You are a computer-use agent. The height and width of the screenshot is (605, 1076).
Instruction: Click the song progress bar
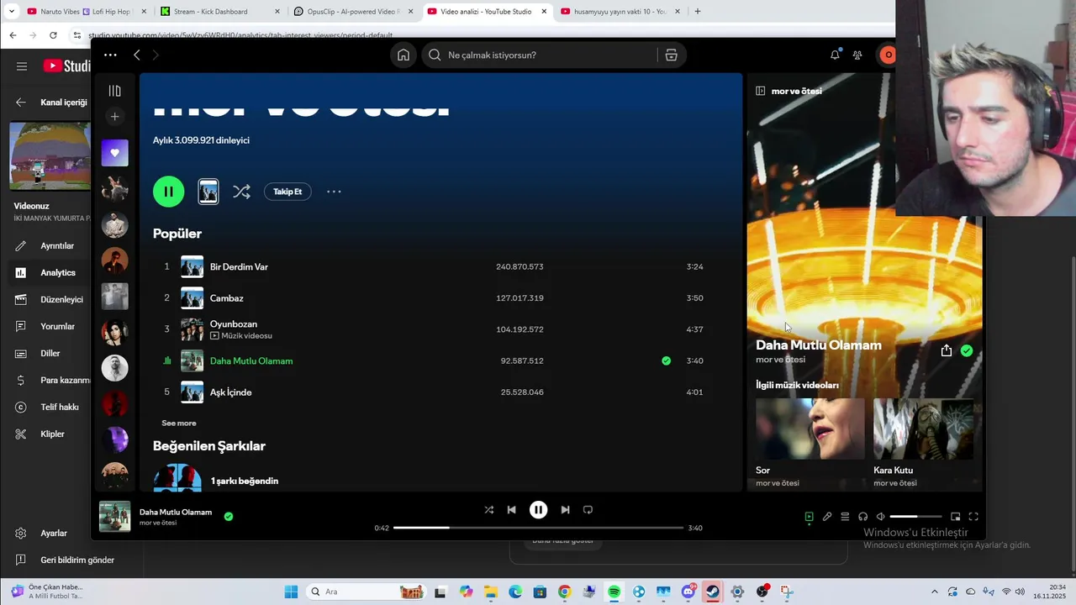pyautogui.click(x=538, y=528)
